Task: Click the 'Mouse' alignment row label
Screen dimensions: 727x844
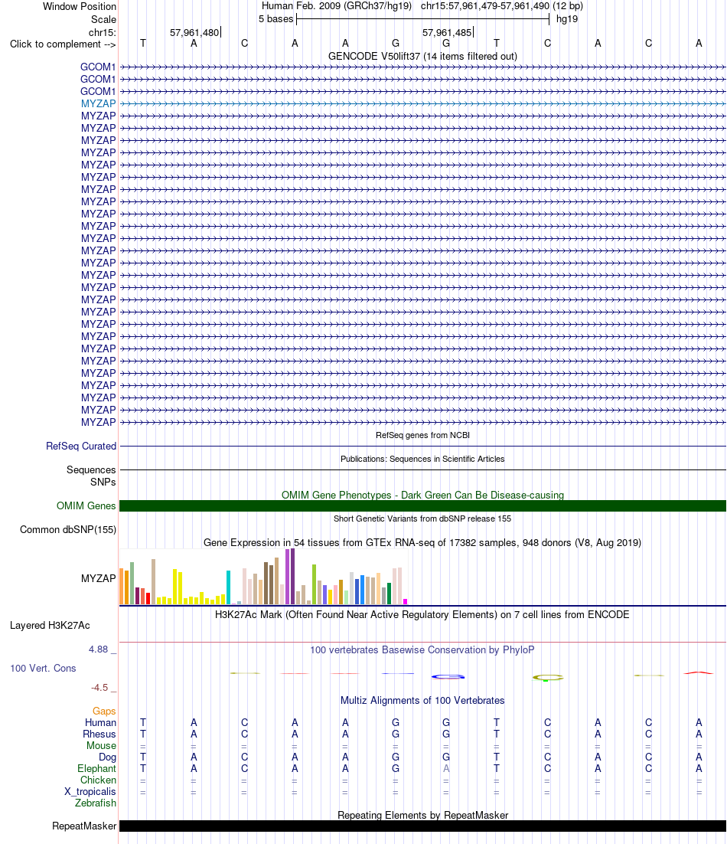Action: tap(102, 745)
